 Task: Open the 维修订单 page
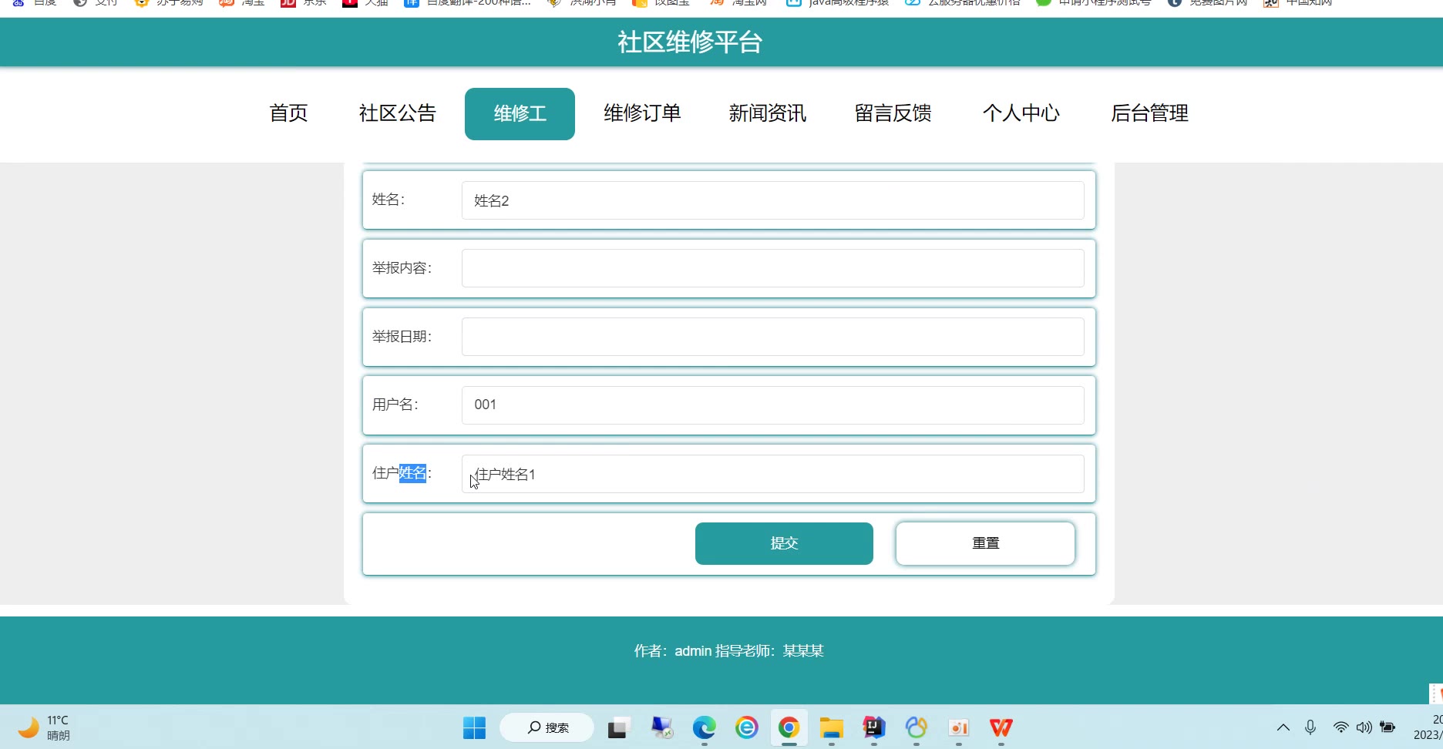(x=642, y=113)
